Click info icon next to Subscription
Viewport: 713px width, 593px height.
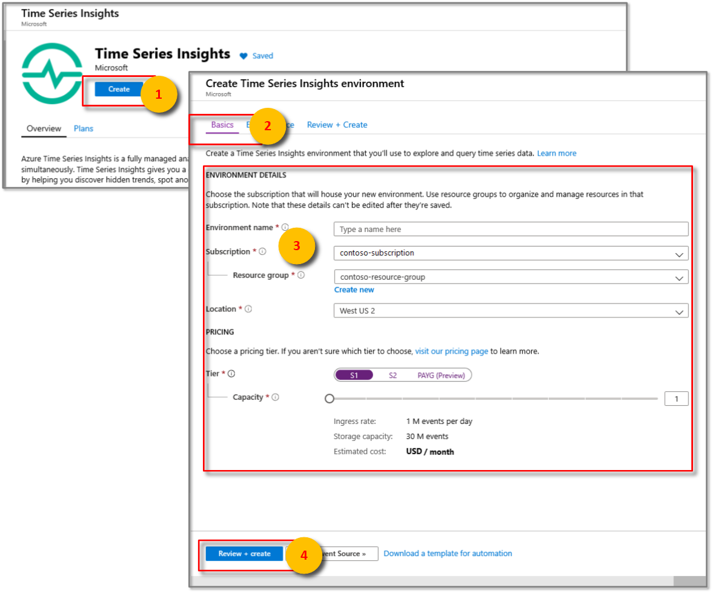262,251
